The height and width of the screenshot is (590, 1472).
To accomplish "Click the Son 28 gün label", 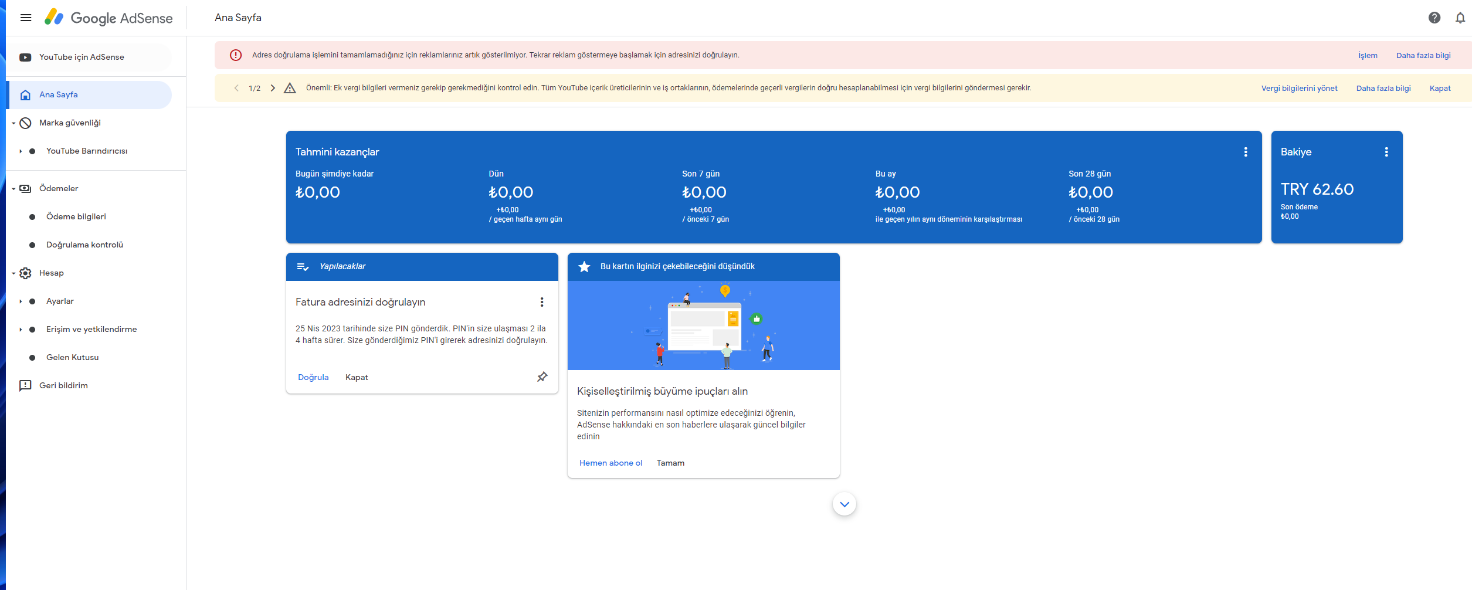I will pyautogui.click(x=1090, y=174).
